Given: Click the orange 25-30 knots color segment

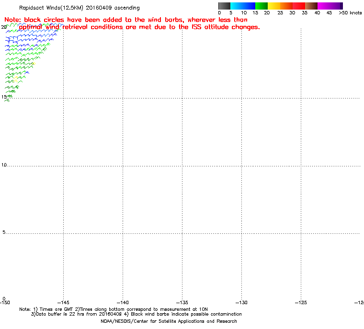Looking at the screenshot, I should click(x=286, y=6).
